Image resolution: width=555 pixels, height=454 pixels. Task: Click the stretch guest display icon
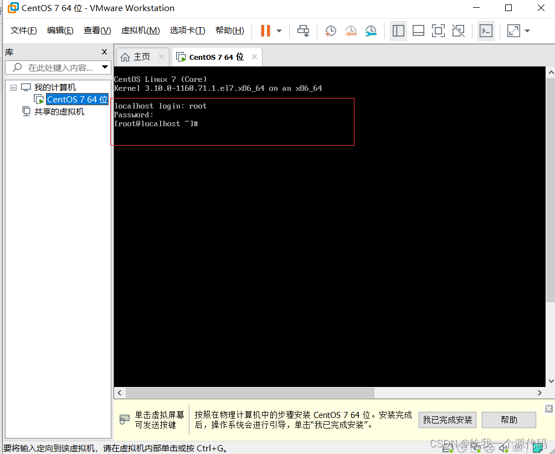coord(513,31)
